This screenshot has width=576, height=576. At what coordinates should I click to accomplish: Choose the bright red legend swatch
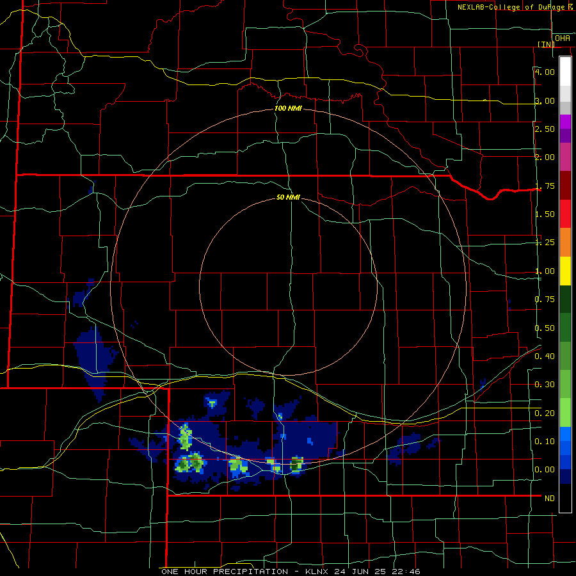pos(565,214)
